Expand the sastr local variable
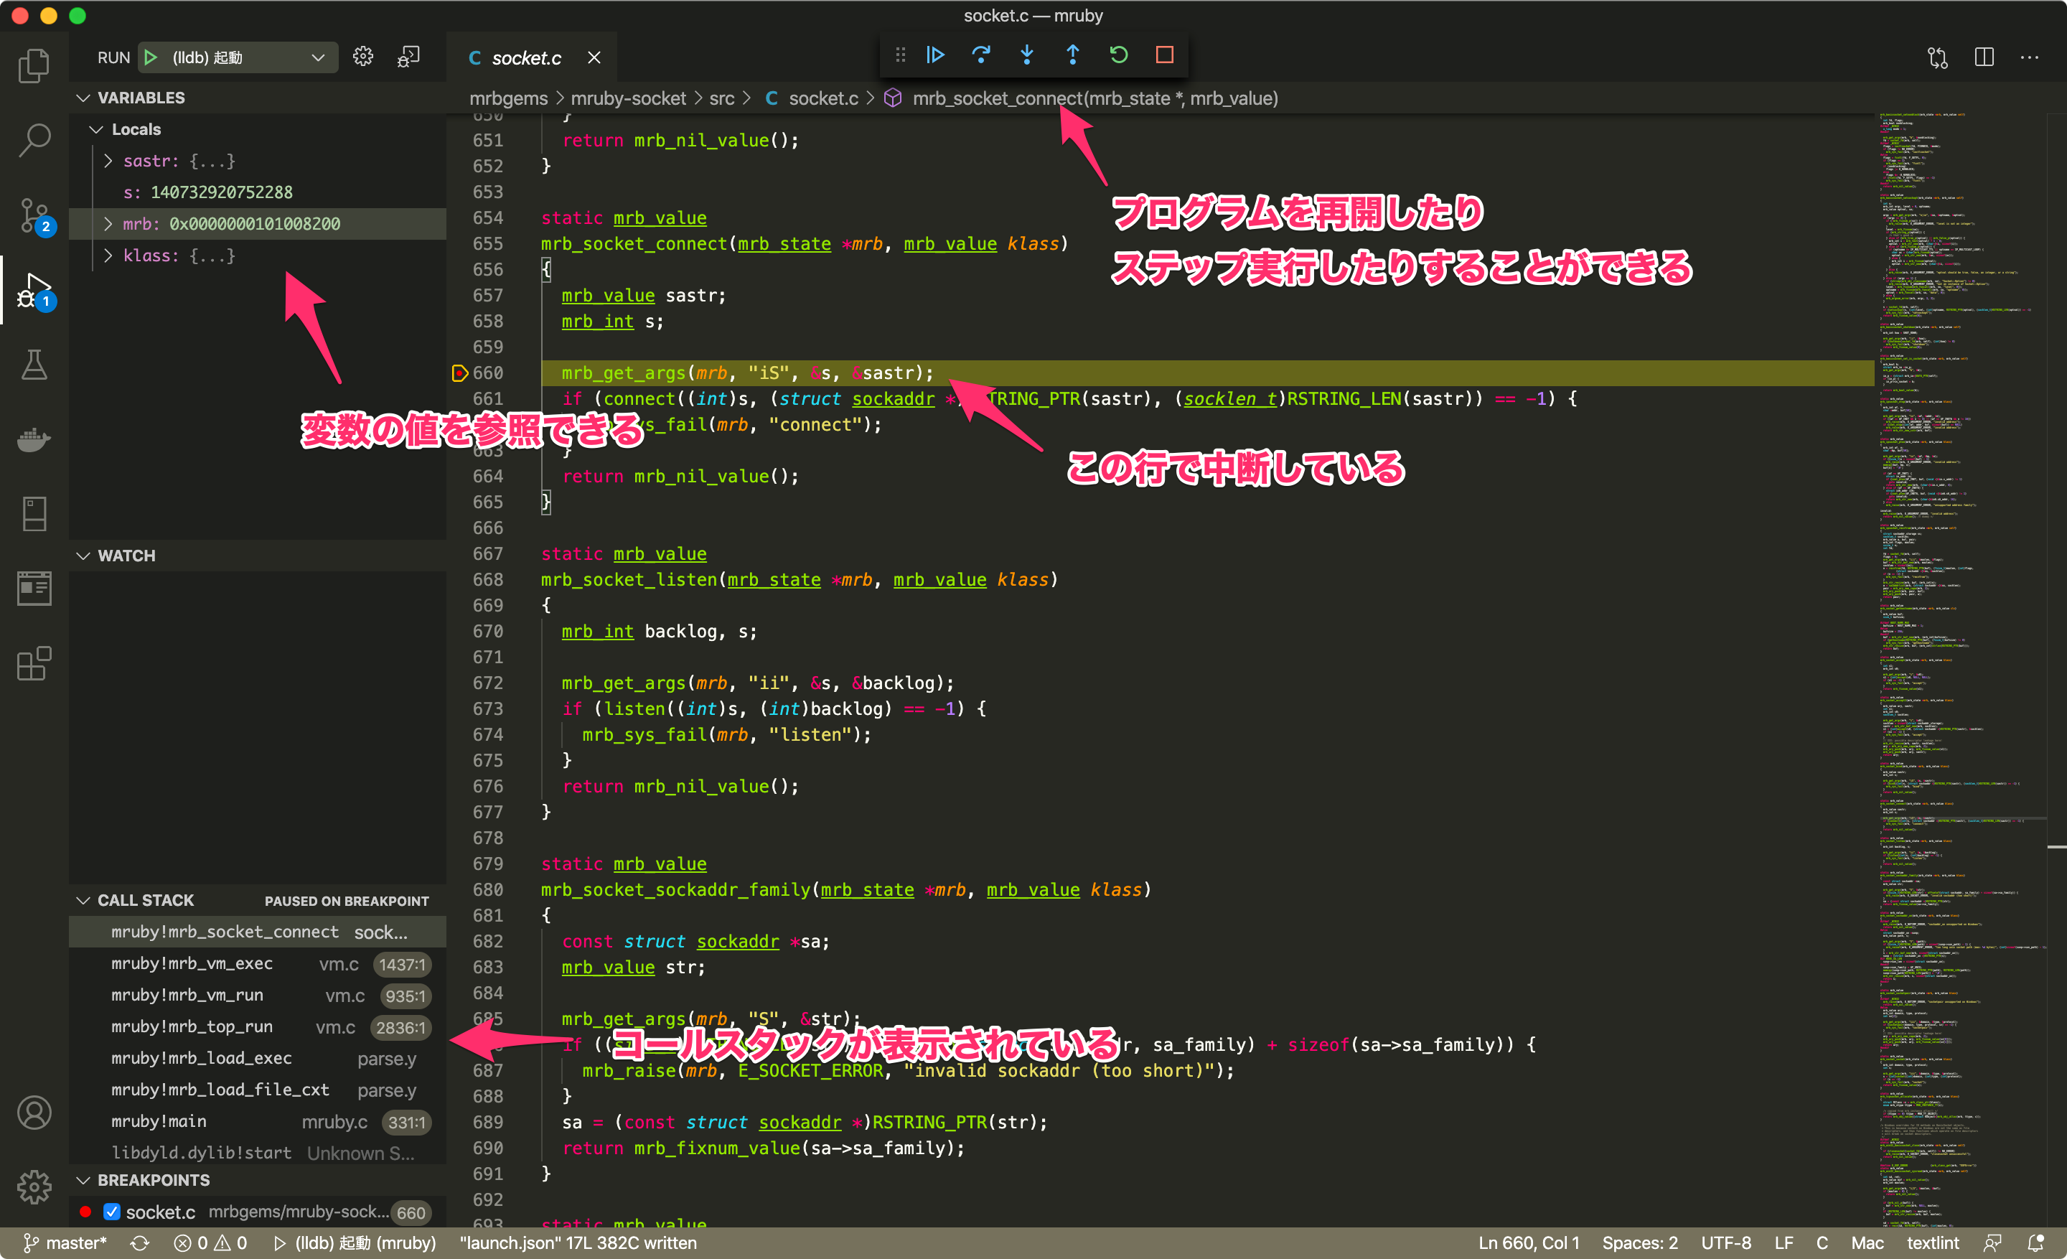Viewport: 2067px width, 1259px height. tap(108, 161)
